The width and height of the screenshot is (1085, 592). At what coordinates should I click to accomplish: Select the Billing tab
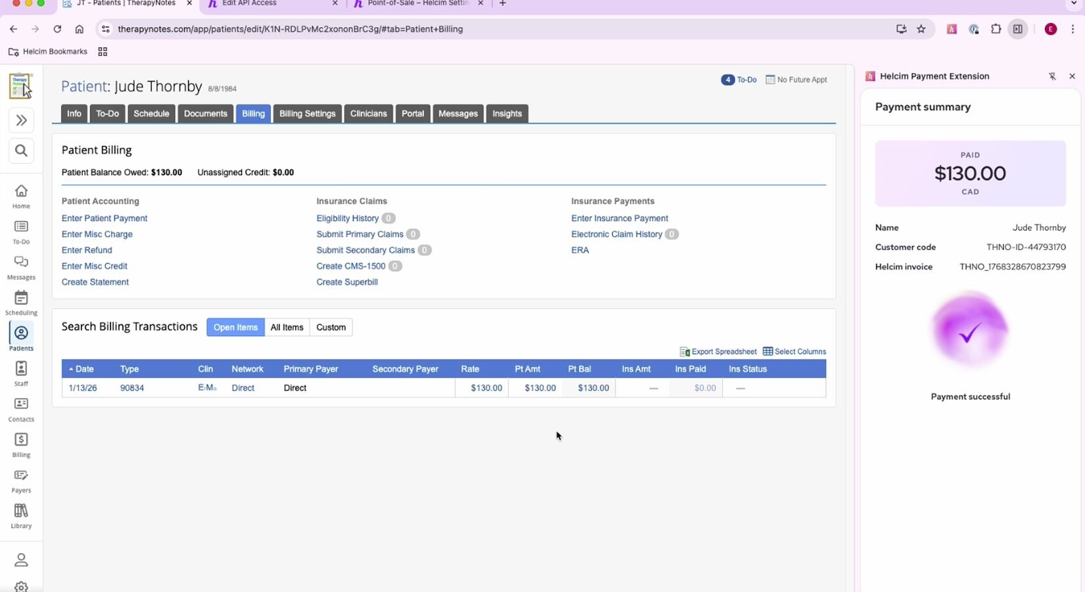pos(253,114)
